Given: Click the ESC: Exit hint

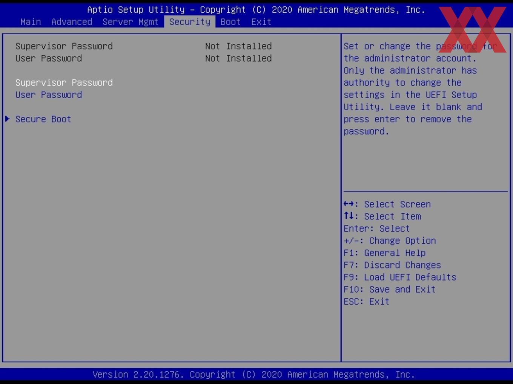Looking at the screenshot, I should (366, 302).
